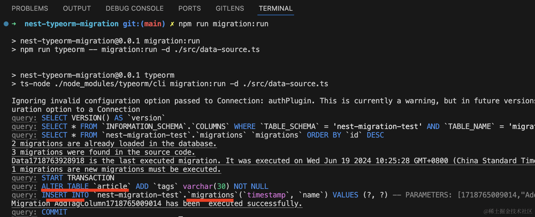
Task: Switch to the PROBLEMS tab
Action: tap(30, 9)
